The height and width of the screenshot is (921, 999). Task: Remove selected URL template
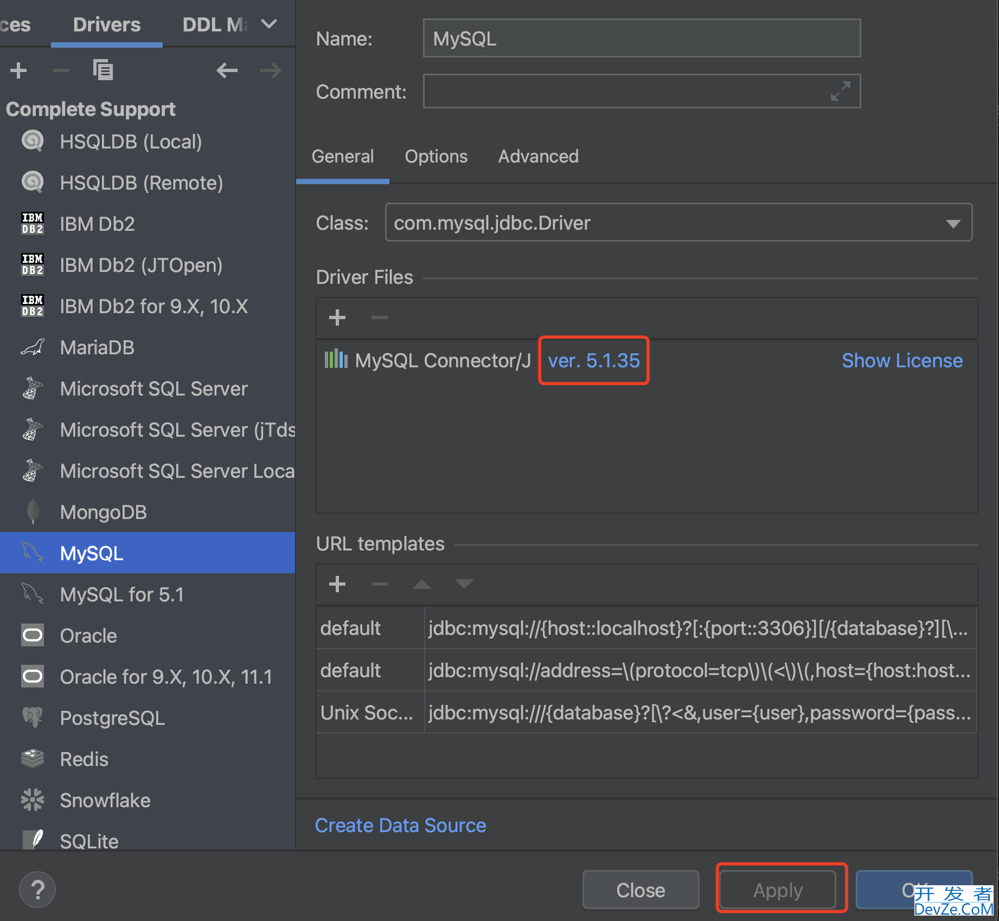click(379, 584)
